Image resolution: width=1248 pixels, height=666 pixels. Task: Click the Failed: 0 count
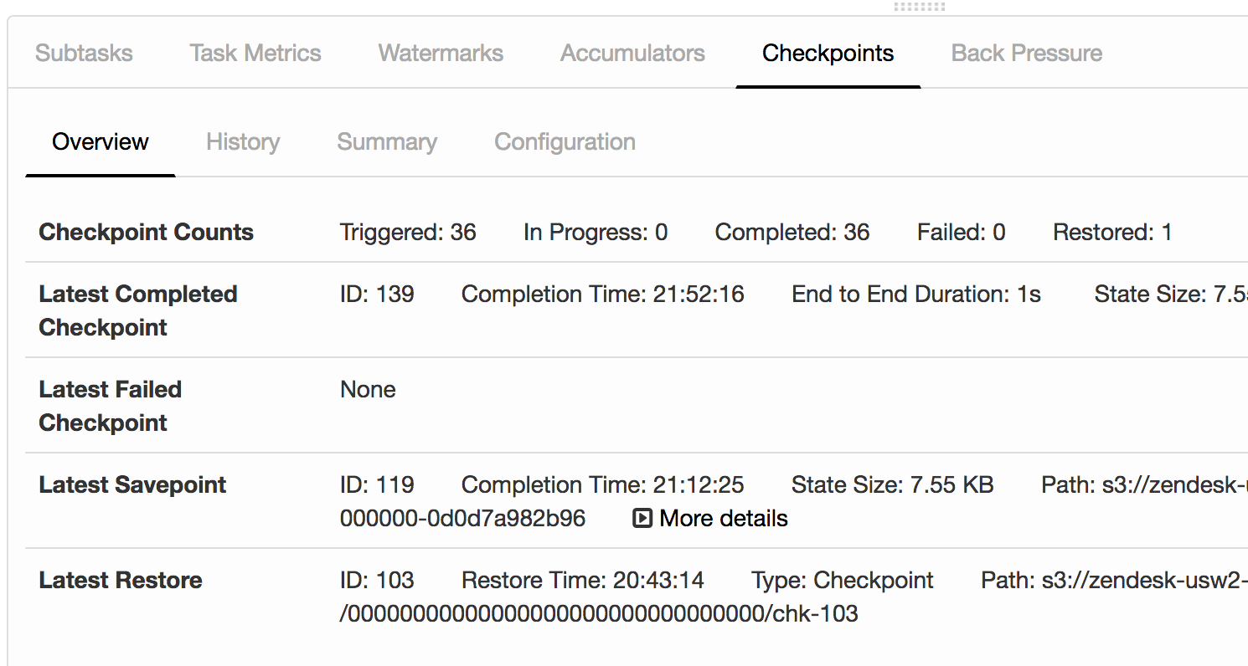pos(961,233)
